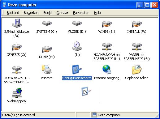
Task: Click the computer icon in the status bar
Action: coord(94,115)
